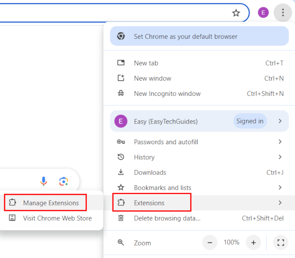295x258 pixels.
Task: Zoom out using the minus button
Action: tap(210, 242)
